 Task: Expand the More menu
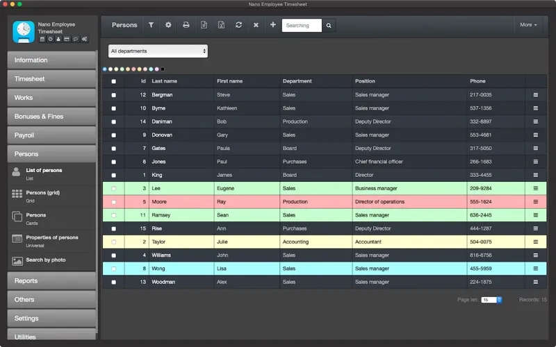point(528,25)
